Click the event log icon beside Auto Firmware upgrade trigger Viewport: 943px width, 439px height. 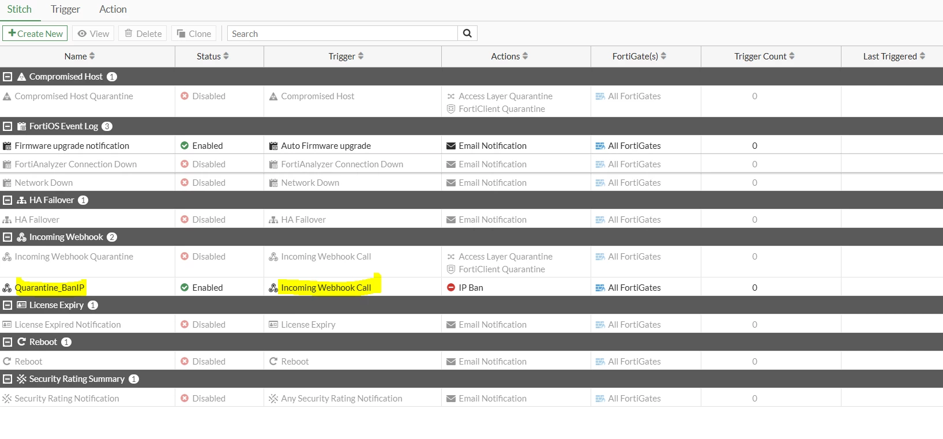pyautogui.click(x=273, y=146)
